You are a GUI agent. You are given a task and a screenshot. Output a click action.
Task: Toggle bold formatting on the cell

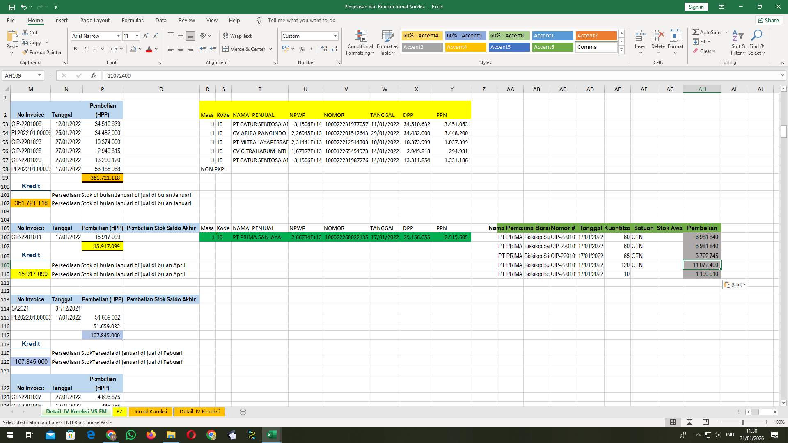click(75, 49)
